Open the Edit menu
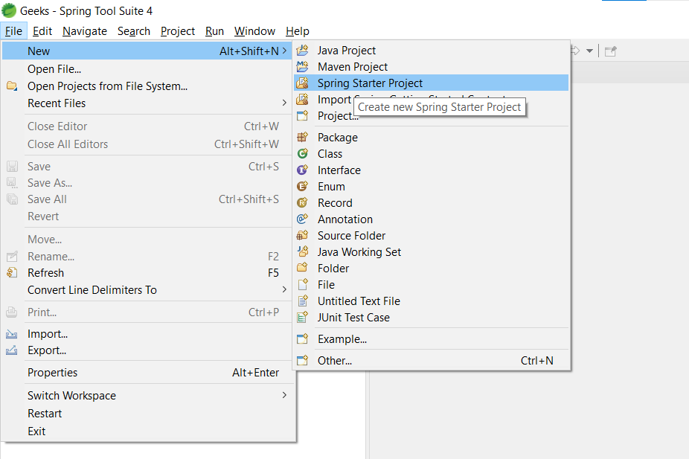 (x=42, y=31)
